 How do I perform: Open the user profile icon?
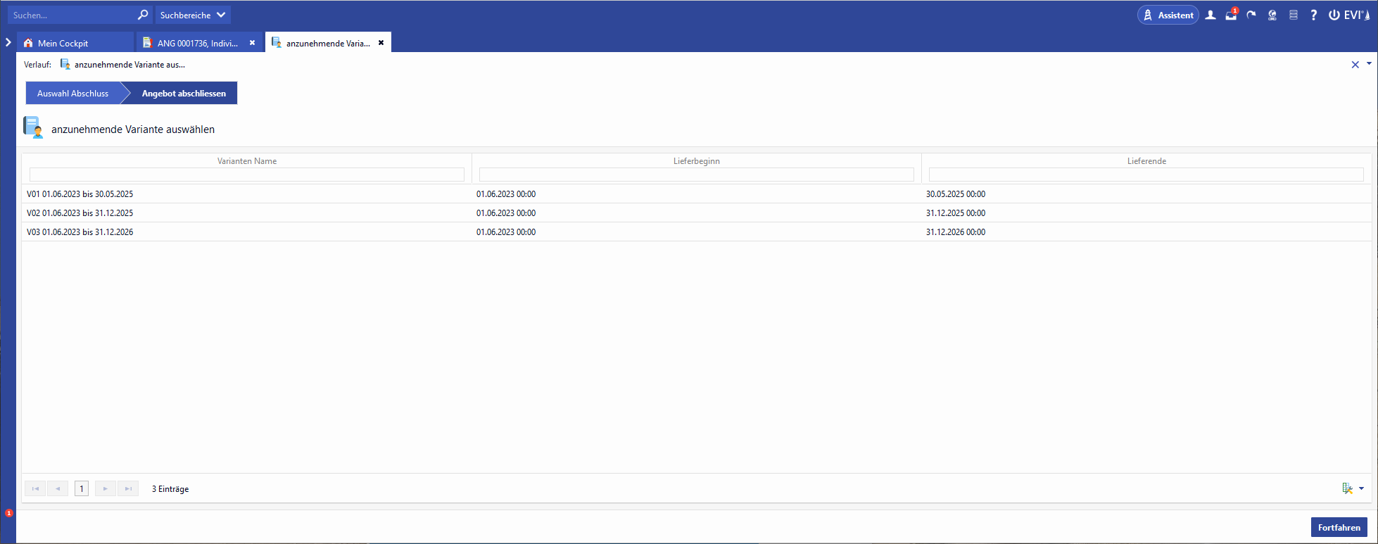tap(1211, 15)
